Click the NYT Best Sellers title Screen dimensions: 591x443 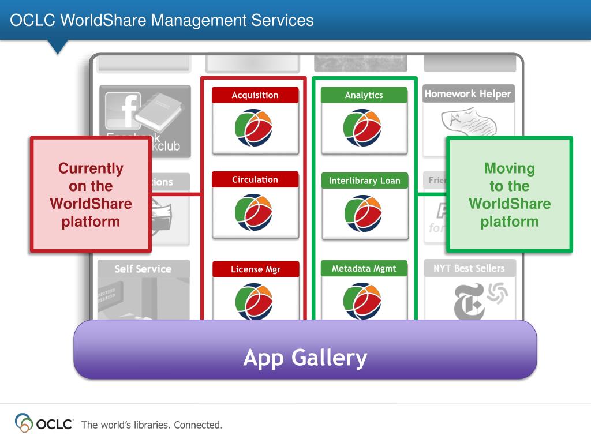[x=469, y=268]
